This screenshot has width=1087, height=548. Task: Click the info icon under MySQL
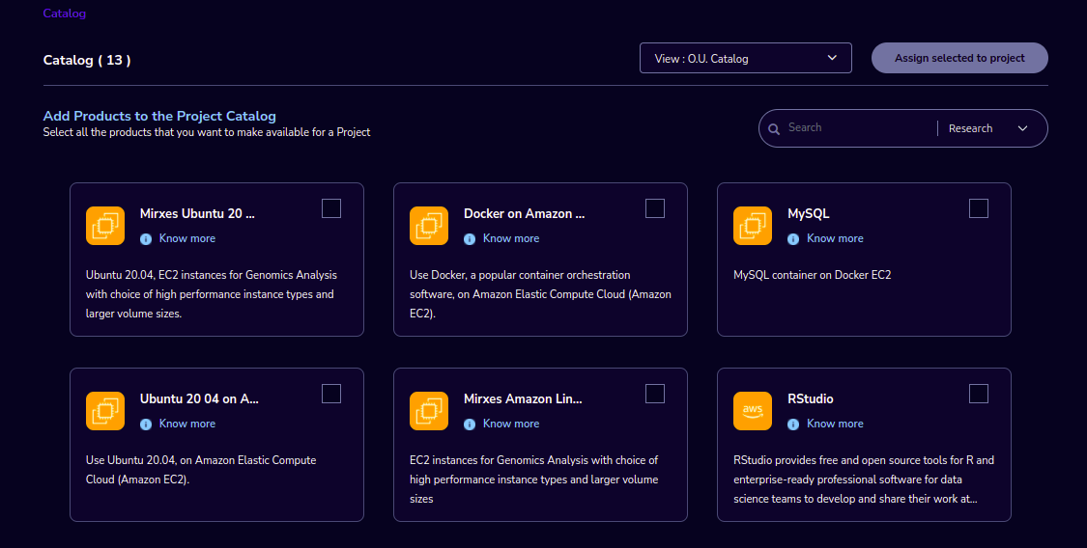[793, 238]
